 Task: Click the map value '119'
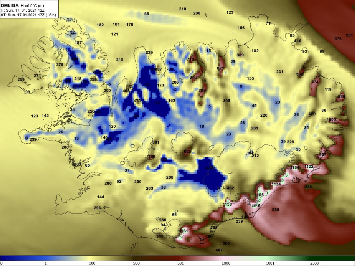pyautogui.click(x=328, y=90)
